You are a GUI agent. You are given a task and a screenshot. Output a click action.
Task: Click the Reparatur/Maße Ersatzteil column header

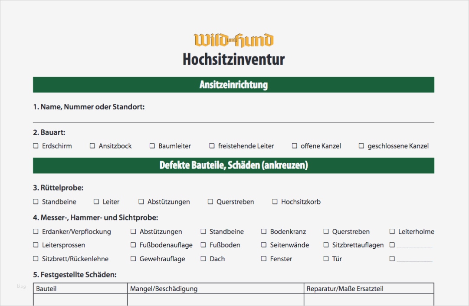[369, 289]
